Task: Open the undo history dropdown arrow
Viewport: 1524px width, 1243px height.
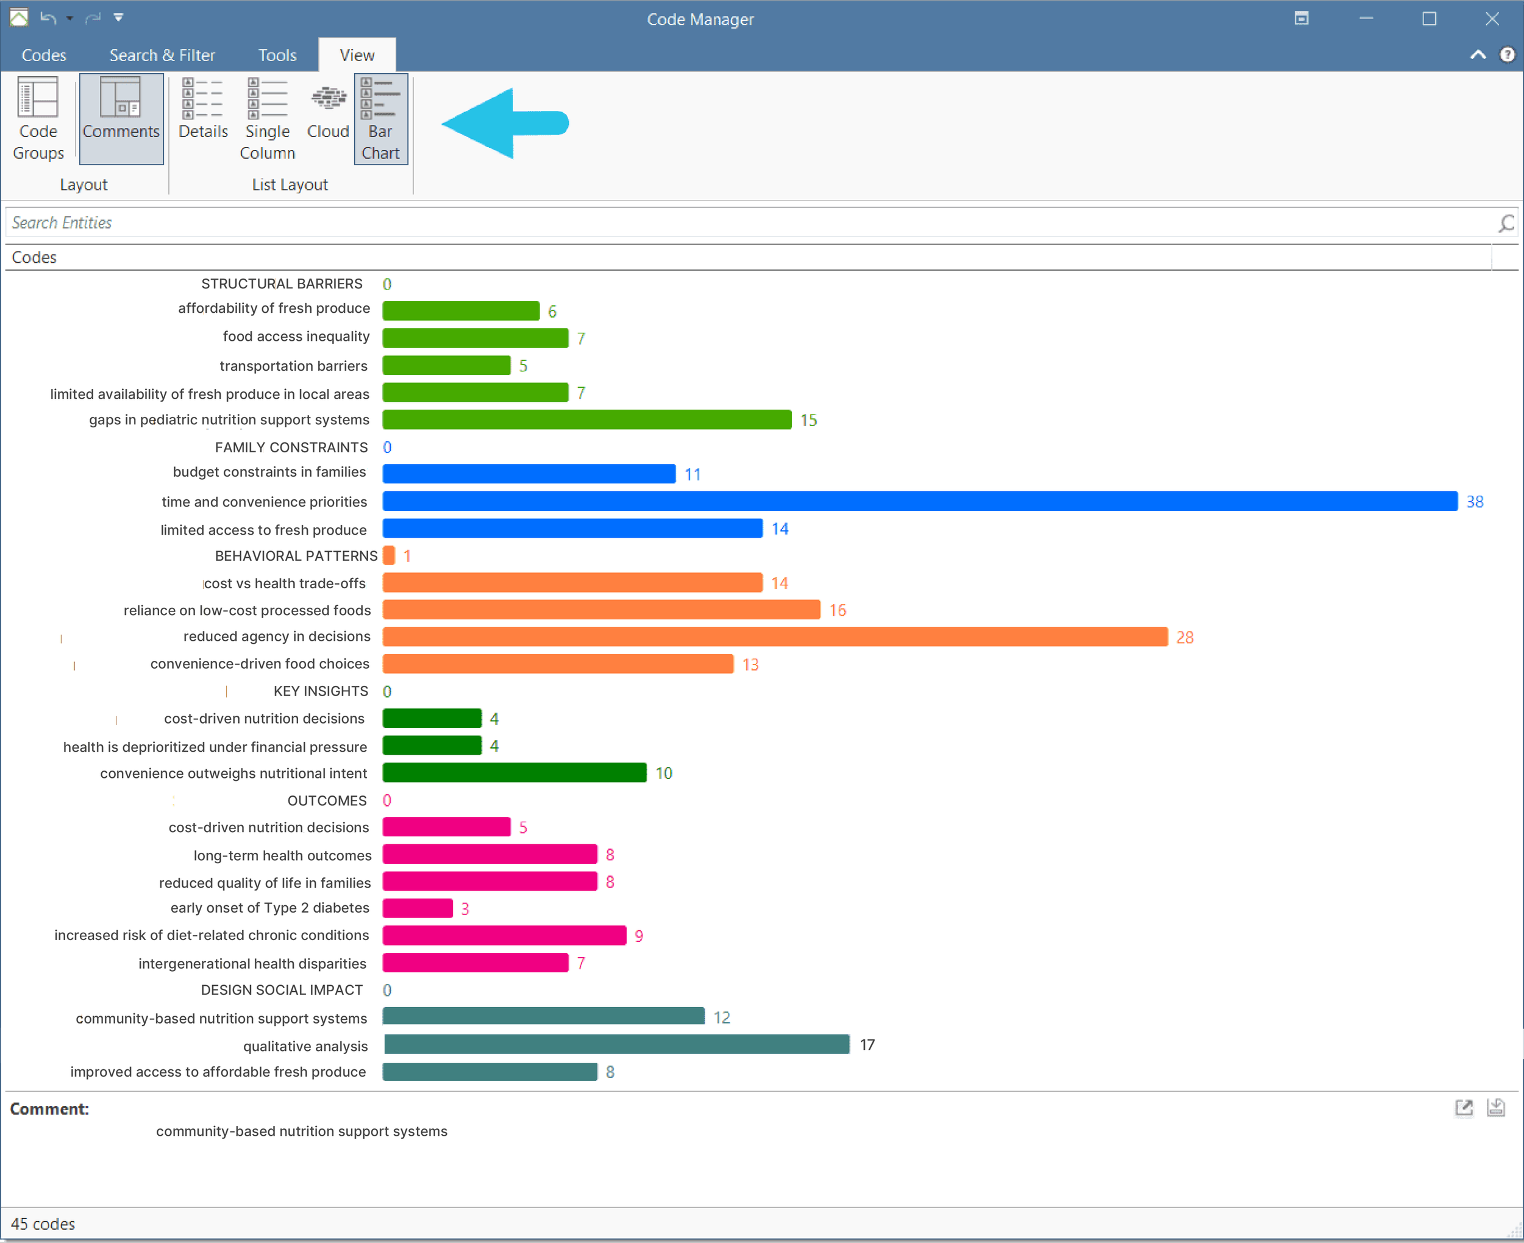Action: [69, 18]
